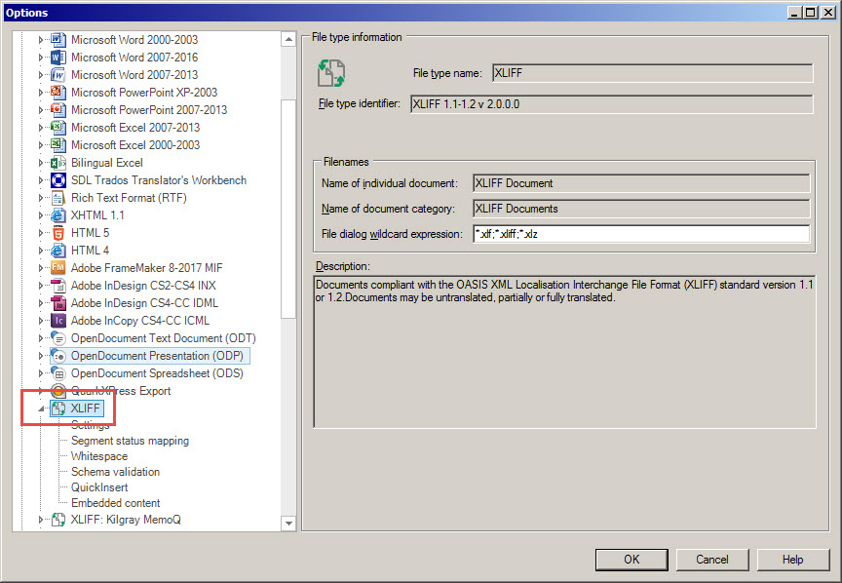
Task: Select the XLIFF file type icon in tree
Action: point(58,408)
